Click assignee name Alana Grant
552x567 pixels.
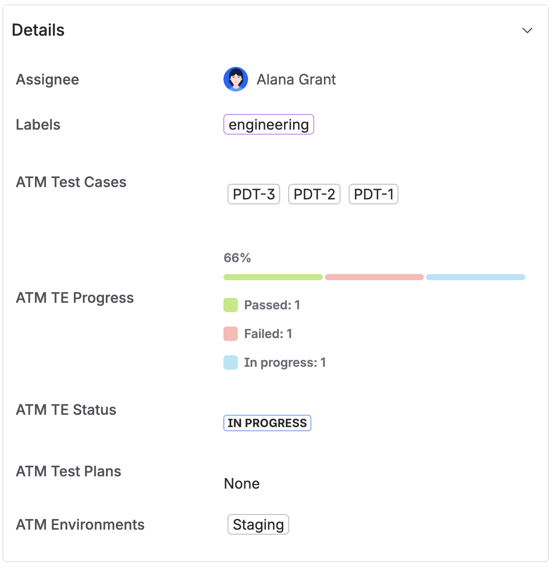click(x=296, y=80)
